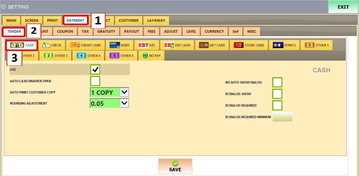
Task: Go to the Currency sub-tab
Action: point(214,31)
